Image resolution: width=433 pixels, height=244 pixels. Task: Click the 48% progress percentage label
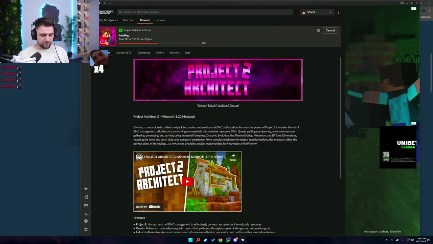[x=203, y=43]
